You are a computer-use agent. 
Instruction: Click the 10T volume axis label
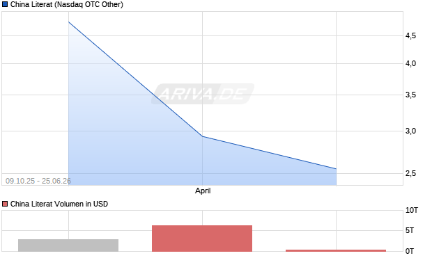click(x=412, y=211)
